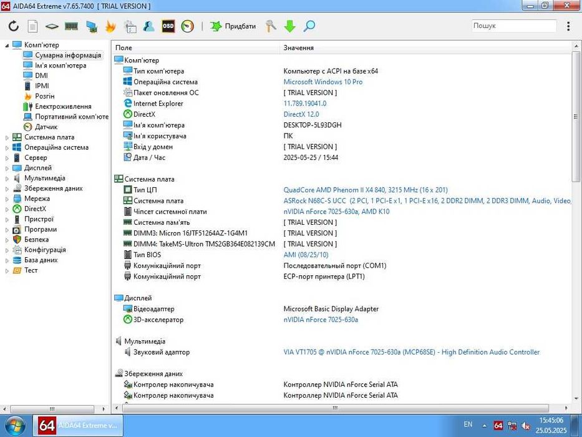Expand the Системна плата tree node

tap(7, 137)
